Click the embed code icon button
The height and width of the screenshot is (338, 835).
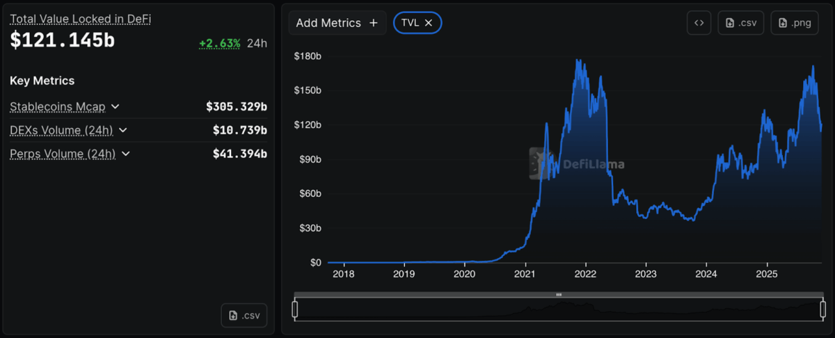699,23
